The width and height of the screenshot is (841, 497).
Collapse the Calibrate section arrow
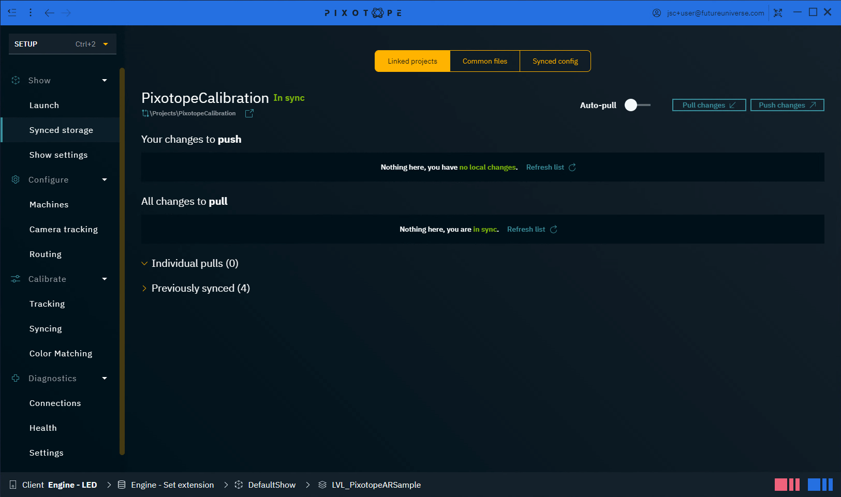click(105, 279)
